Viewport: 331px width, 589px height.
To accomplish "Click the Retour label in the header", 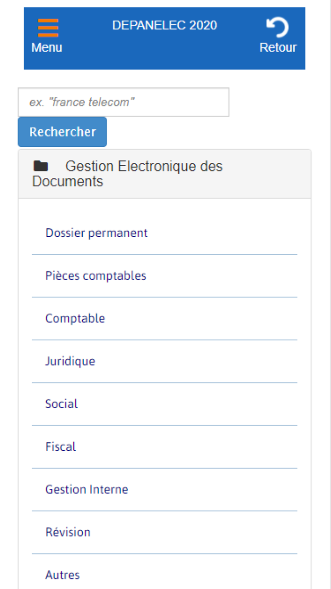I will [278, 47].
